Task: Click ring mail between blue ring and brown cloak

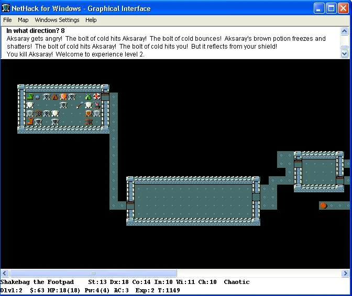Action: point(47,97)
